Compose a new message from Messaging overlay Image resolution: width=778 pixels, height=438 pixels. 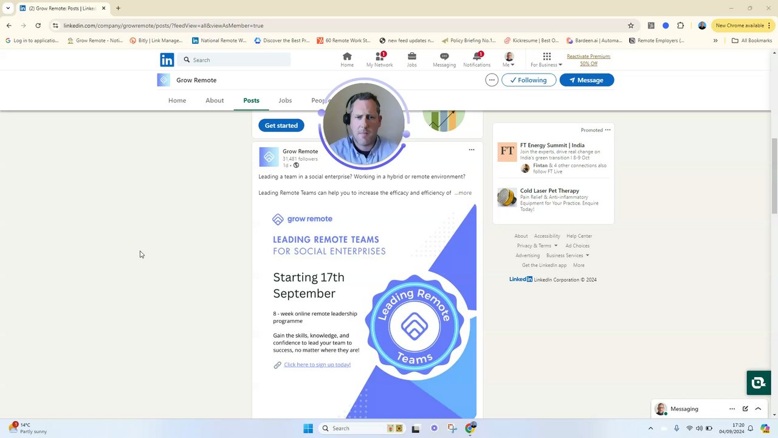(745, 409)
